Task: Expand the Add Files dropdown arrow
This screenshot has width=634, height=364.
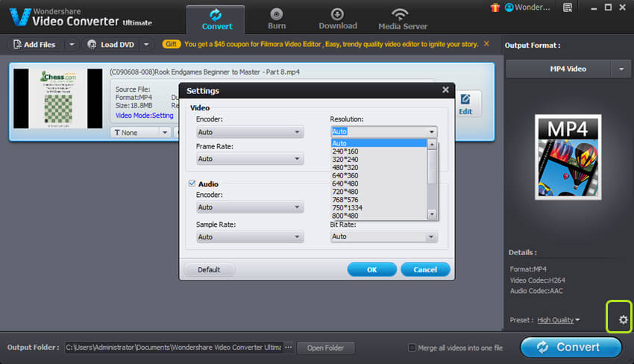Action: (72, 45)
